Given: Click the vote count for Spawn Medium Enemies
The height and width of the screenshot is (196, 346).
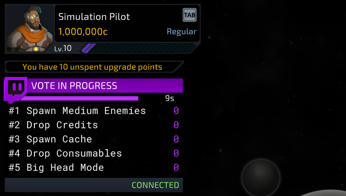Looking at the screenshot, I should 176,111.
